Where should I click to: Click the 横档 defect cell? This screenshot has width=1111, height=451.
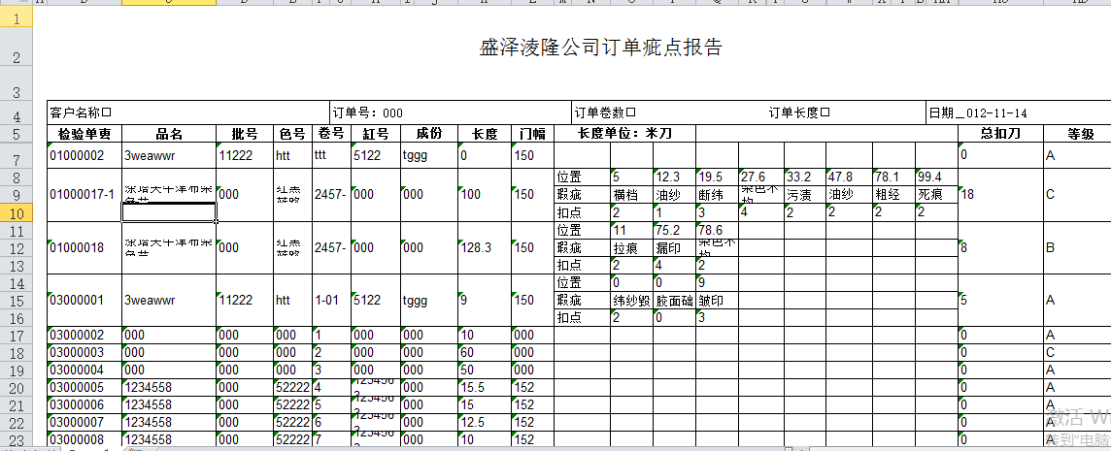630,194
